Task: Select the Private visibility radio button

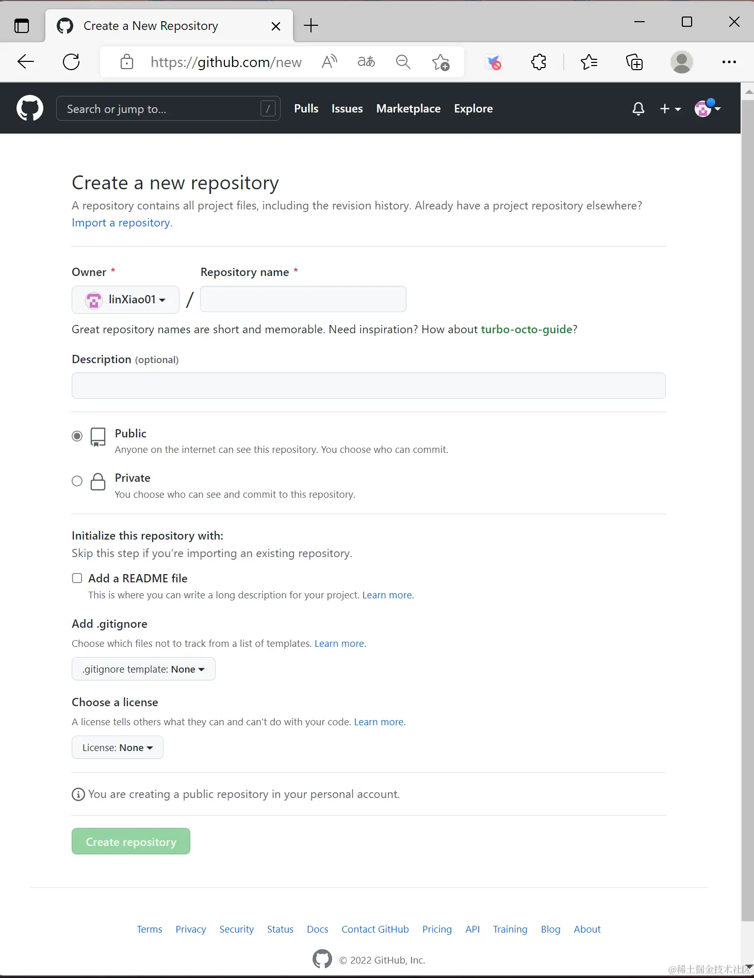Action: point(77,481)
